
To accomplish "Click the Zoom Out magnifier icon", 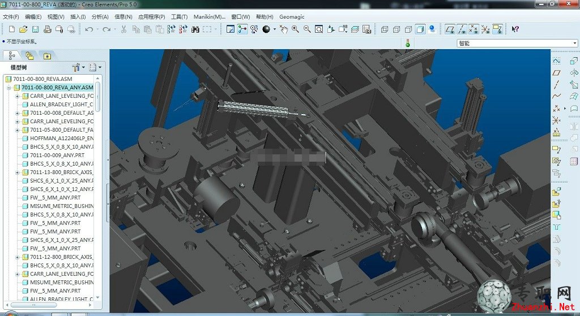I will [x=307, y=29].
